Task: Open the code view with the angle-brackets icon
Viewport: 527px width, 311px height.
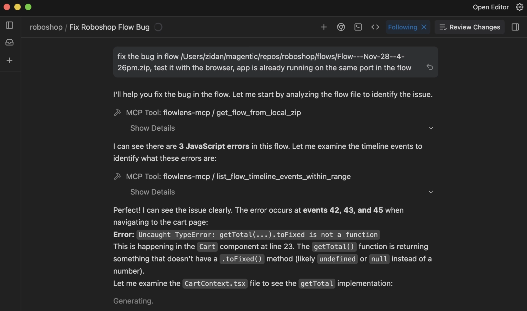Action: click(375, 27)
